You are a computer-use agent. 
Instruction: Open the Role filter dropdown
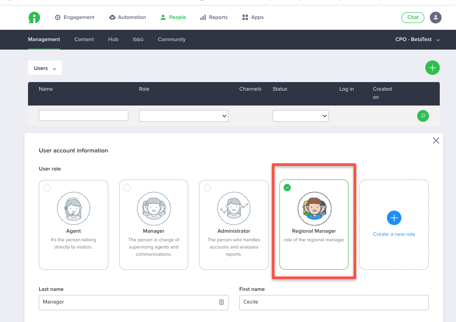pos(183,116)
